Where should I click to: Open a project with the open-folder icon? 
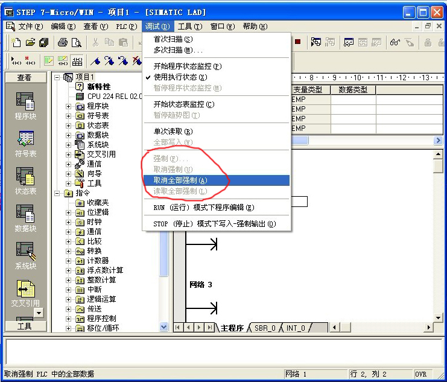click(30, 42)
